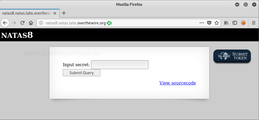
Task: Open the Firefox hamburger menu
Action: [254, 23]
